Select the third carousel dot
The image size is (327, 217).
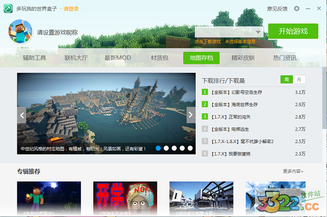pyautogui.click(x=174, y=148)
